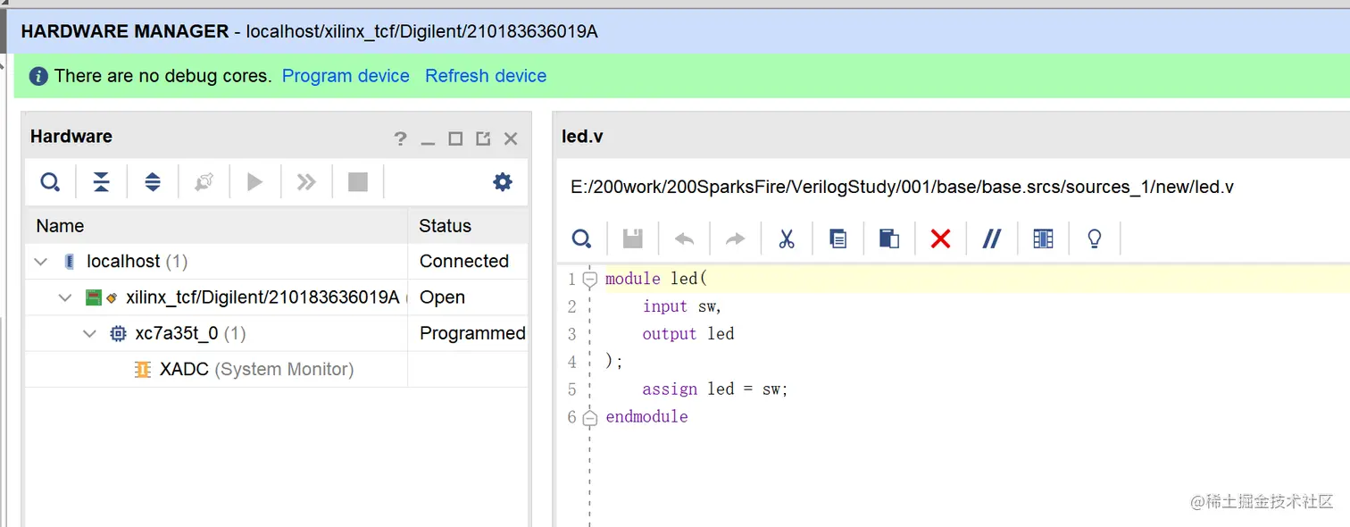Click the Connected status cell
1350x527 pixels.
pyautogui.click(x=464, y=262)
